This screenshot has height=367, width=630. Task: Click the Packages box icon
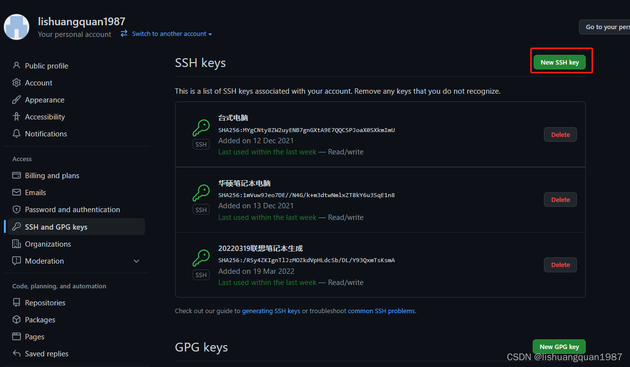coord(17,319)
